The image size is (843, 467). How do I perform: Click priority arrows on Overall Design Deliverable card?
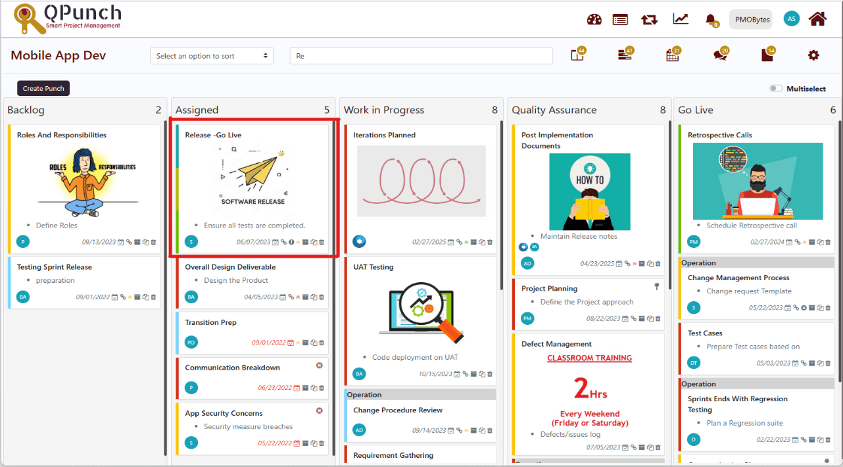299,297
